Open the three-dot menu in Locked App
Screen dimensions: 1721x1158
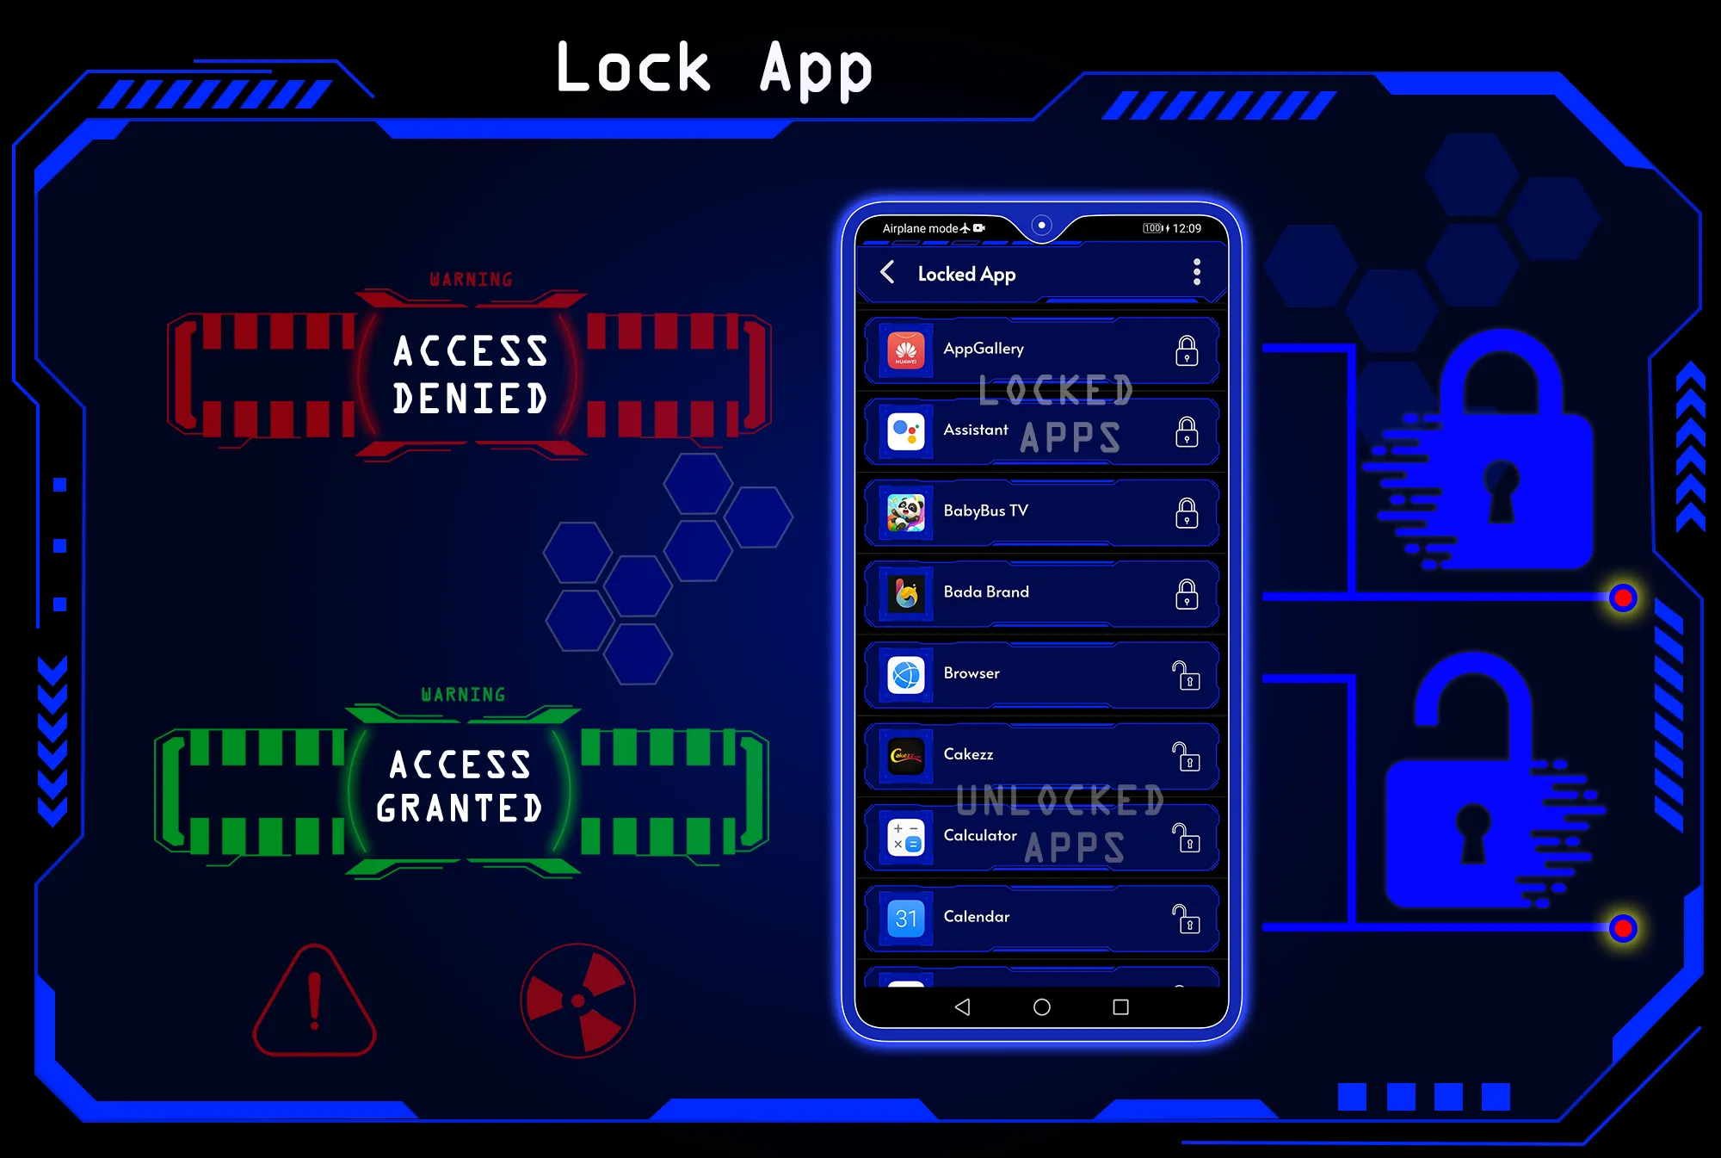point(1197,273)
